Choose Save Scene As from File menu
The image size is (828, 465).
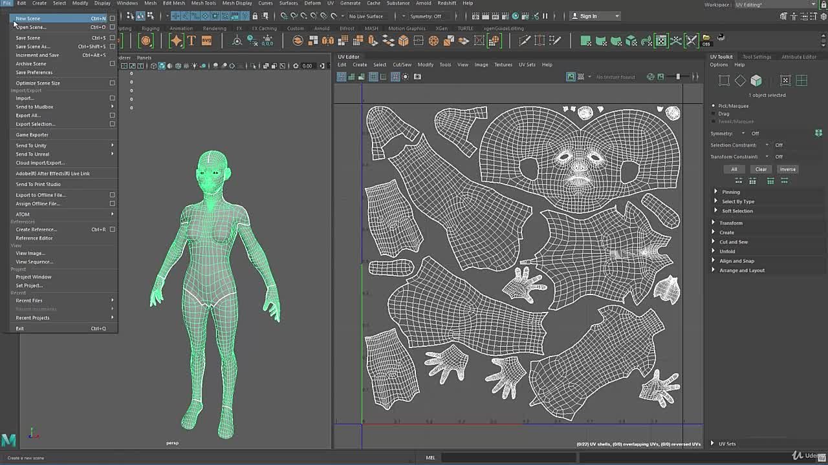pyautogui.click(x=32, y=46)
